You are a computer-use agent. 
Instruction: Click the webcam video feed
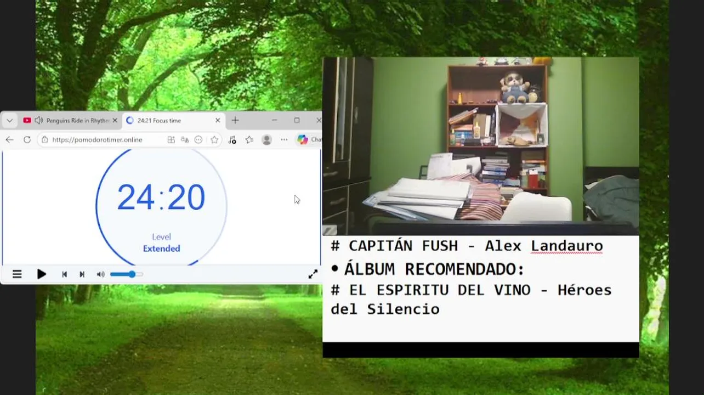coord(480,146)
